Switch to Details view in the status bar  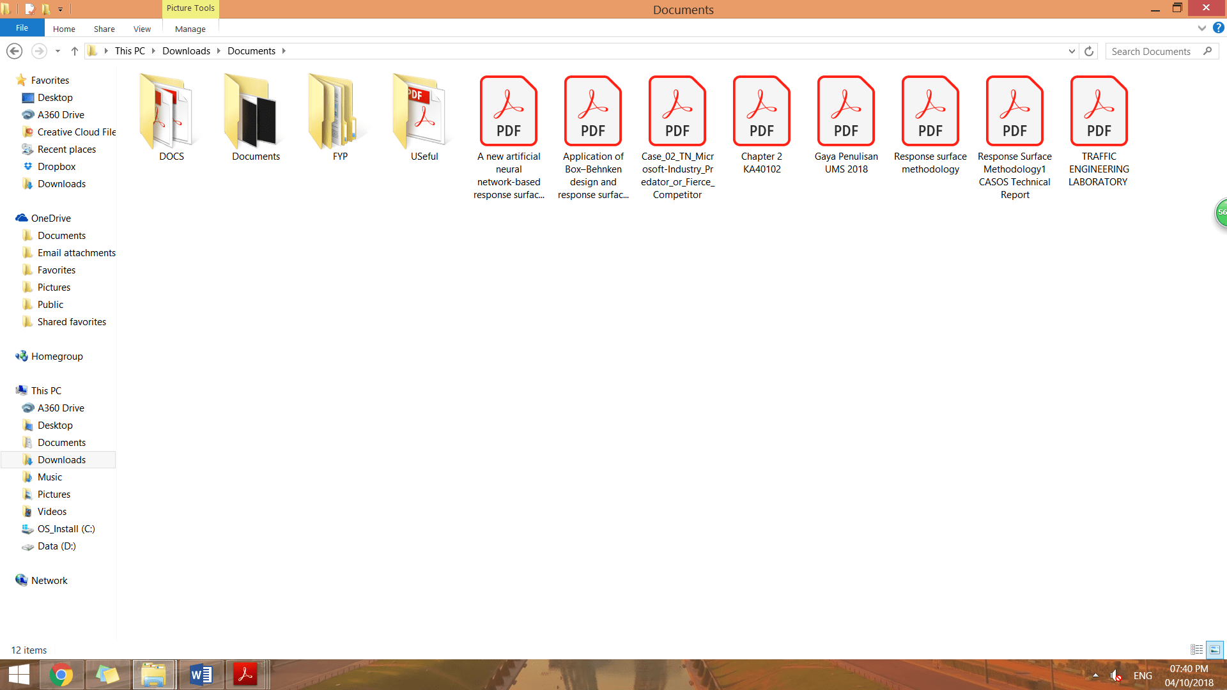tap(1196, 649)
